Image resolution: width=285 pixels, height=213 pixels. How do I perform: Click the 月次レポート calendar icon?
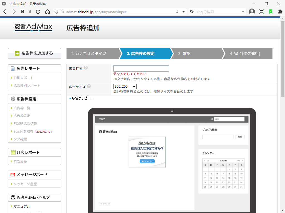coord(13,152)
